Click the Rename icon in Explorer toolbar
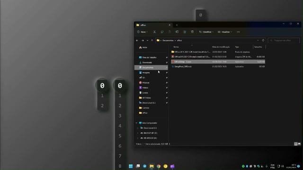303x170 pixels. 177,32
